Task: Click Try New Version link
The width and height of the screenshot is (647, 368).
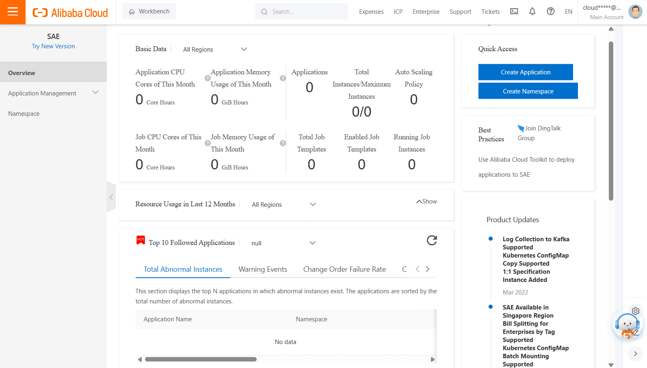Action: (x=53, y=46)
